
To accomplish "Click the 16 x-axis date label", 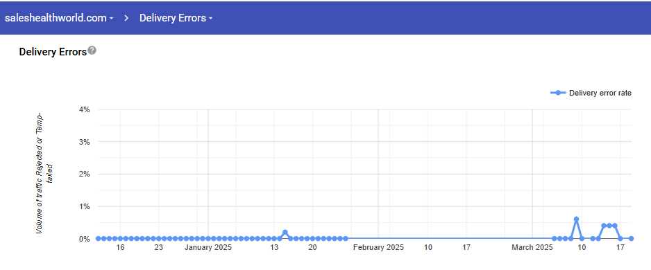I will click(x=120, y=248).
